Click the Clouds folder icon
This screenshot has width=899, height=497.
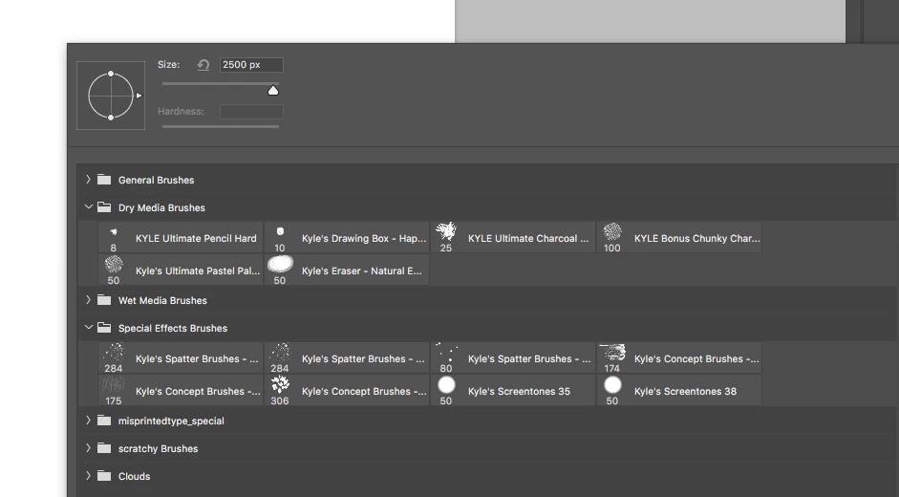point(104,476)
